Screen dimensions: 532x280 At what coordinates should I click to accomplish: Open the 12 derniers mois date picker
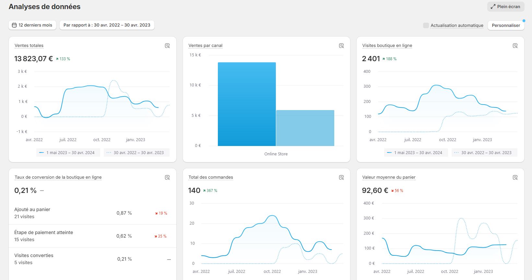click(32, 25)
